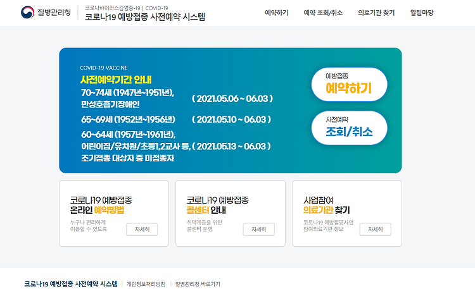Click the 70~74세 (1947년~1951년) line

pos(127,92)
